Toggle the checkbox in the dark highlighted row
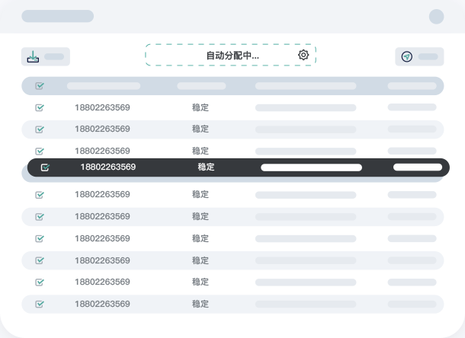The height and width of the screenshot is (338, 465). click(45, 167)
